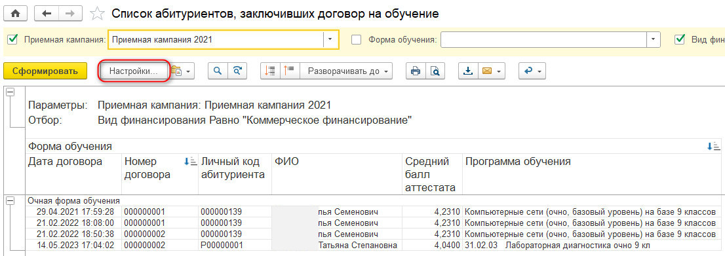The image size is (725, 256).
Task: Select Параметры line with Приемная кампания 2021
Action: pos(180,105)
